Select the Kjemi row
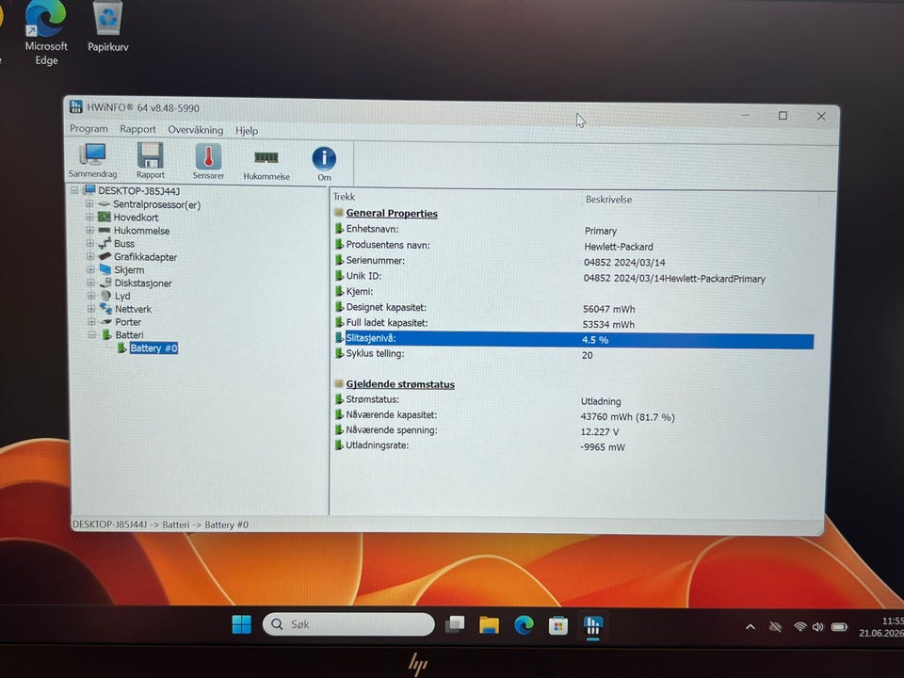The image size is (904, 678). point(574,292)
